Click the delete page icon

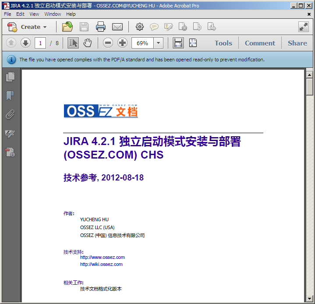pos(183,27)
